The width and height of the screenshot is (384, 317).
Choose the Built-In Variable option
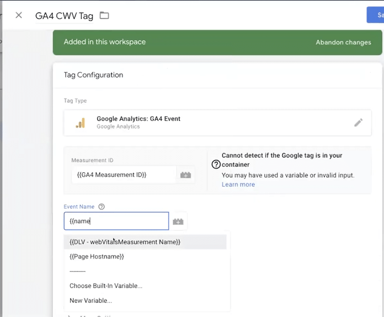[106, 286]
